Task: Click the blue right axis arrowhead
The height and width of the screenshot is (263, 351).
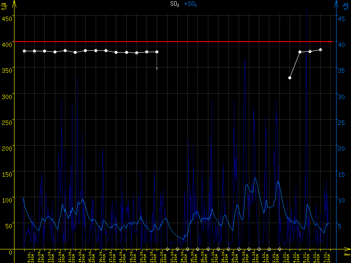Action: (x=336, y=4)
